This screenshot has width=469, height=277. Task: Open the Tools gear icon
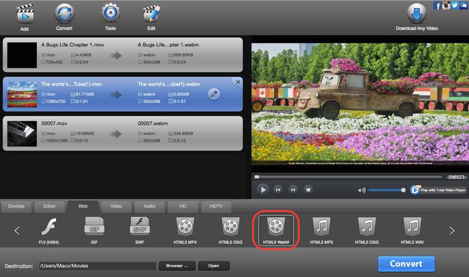pyautogui.click(x=110, y=13)
